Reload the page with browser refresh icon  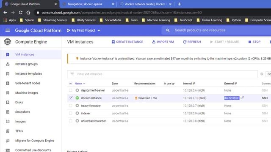tap(21, 12)
